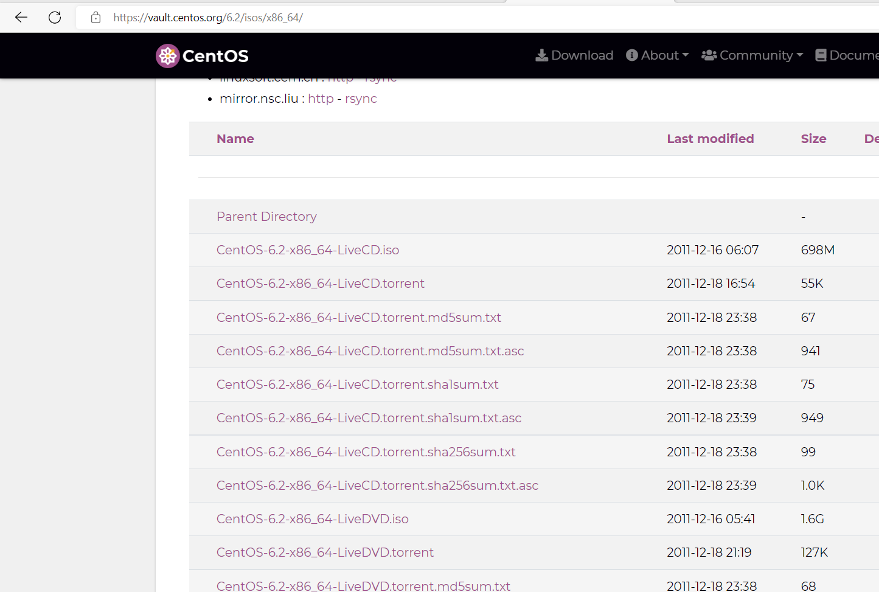Viewport: 879px width, 592px height.
Task: Download CentOS-6.2-x86_64-LiveCD.iso
Action: pos(308,250)
